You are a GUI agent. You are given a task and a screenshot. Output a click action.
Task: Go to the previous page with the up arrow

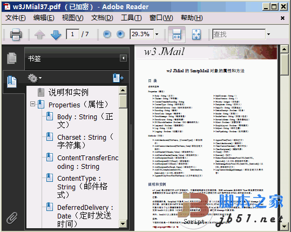[40, 35]
